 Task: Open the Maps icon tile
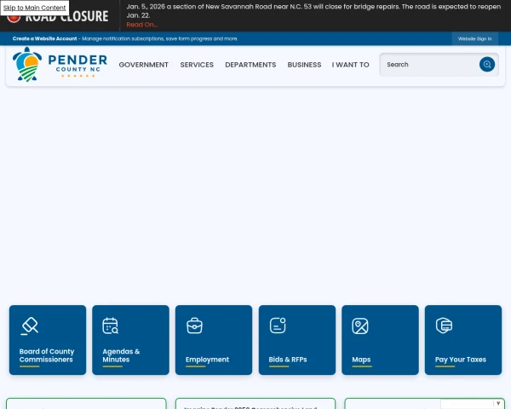tap(360, 325)
